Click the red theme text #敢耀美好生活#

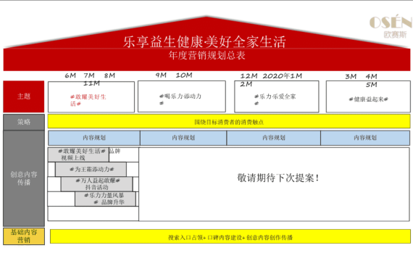click(88, 100)
